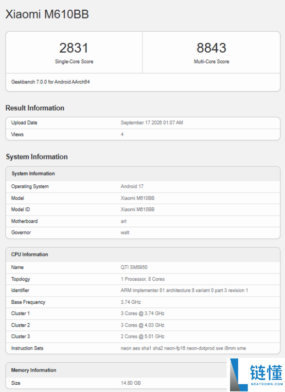Click the Xiaomi M610BB page title
Screen dimensions: 285x392
click(x=47, y=14)
